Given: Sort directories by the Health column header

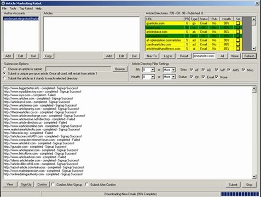Looking at the screenshot, I should [x=227, y=19].
